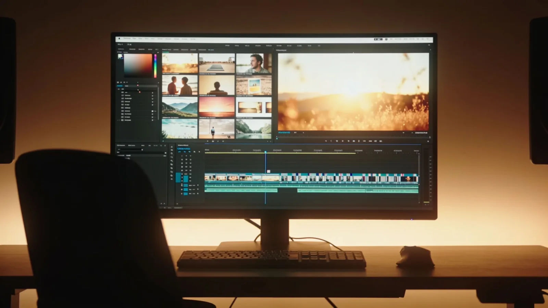Step back one frame in program monitor
Image resolution: width=548 pixels, height=308 pixels.
349,141
